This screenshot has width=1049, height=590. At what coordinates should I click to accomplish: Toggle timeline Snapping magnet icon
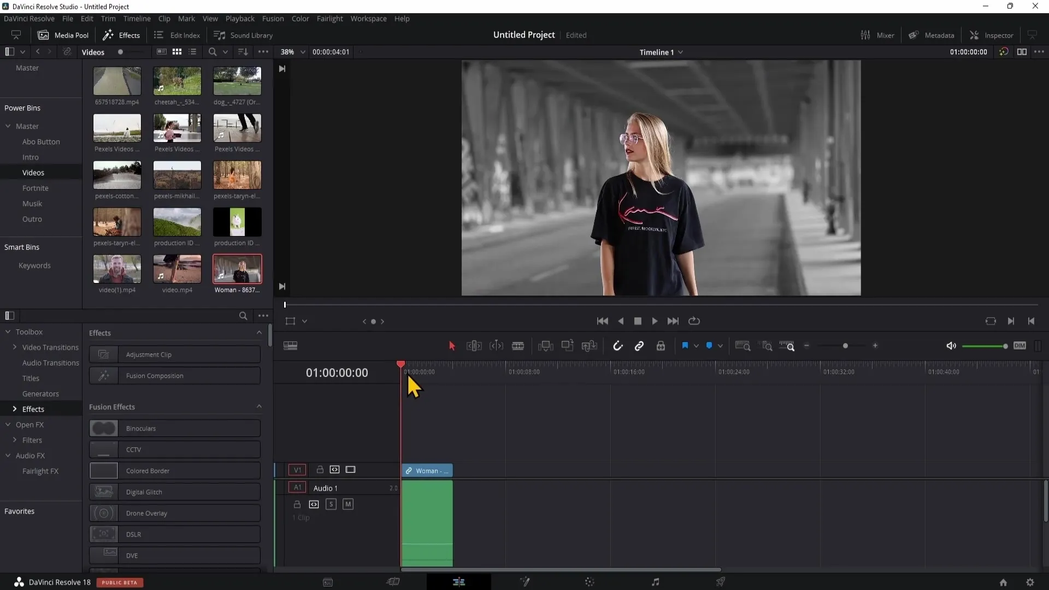[618, 346]
